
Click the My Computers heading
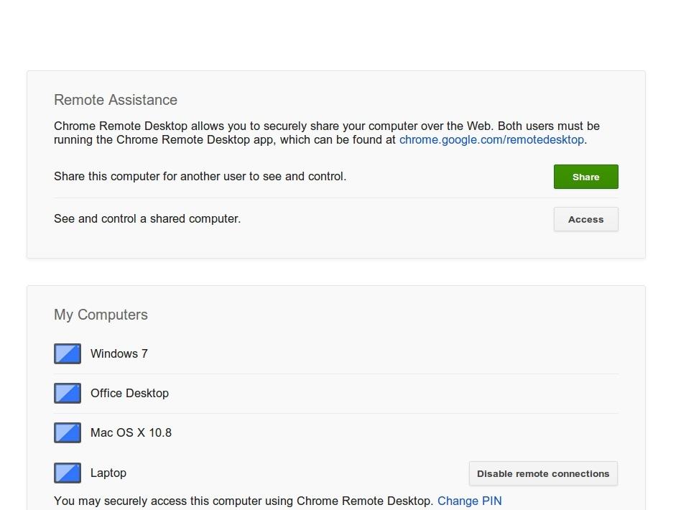[x=101, y=315]
